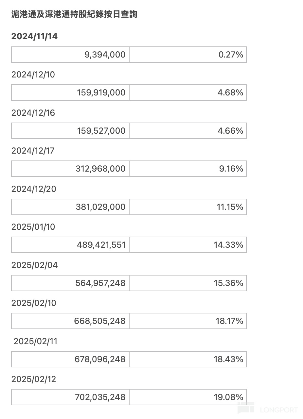Select the 2025/02/10 date label

[x=34, y=303]
